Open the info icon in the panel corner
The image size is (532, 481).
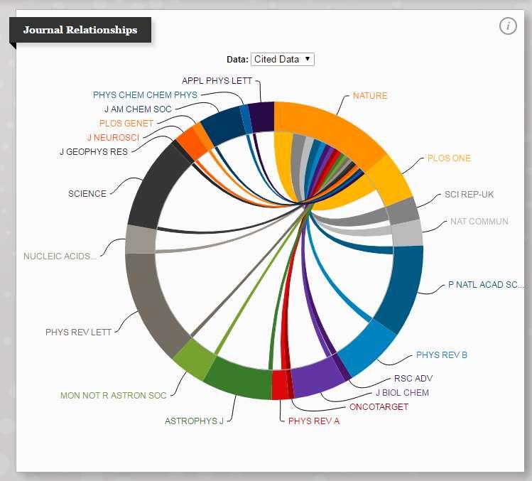pyautogui.click(x=508, y=26)
